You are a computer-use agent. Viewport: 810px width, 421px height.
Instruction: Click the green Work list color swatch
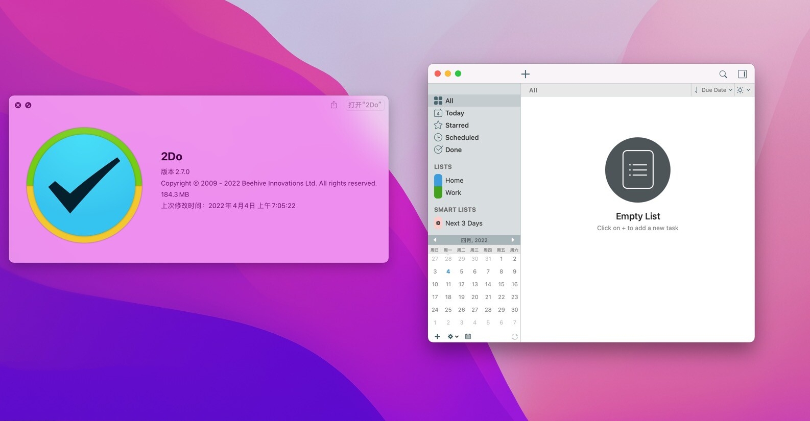438,192
